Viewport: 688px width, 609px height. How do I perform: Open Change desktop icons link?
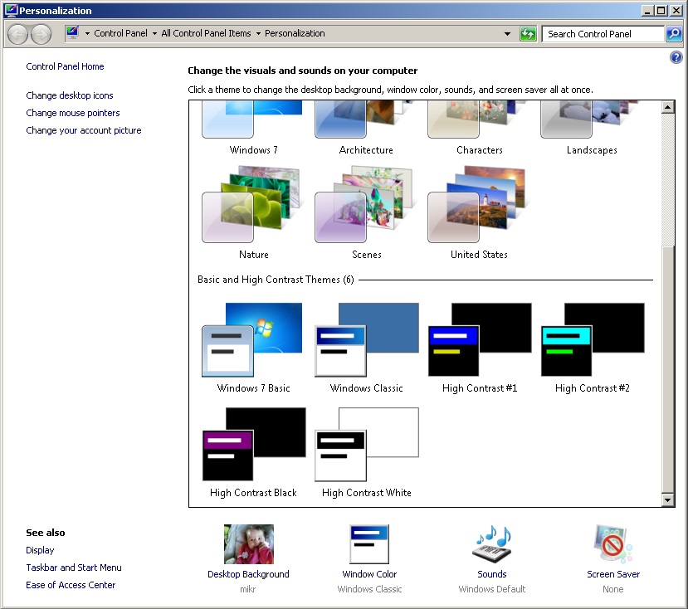click(70, 95)
